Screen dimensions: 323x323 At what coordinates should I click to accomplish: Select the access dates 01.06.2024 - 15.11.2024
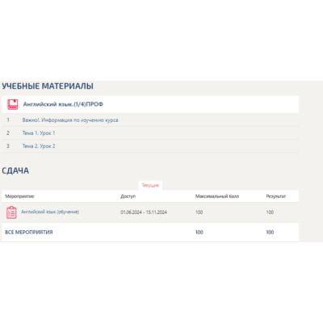click(x=144, y=212)
